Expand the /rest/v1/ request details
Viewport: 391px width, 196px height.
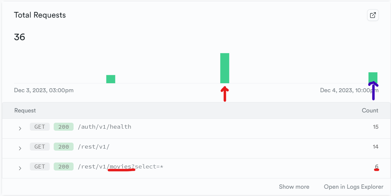pos(20,146)
